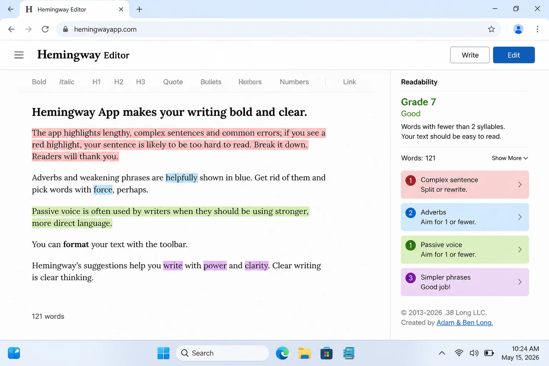Click the 'Grade 7' readability score
This screenshot has height=366, width=549.
pyautogui.click(x=419, y=102)
